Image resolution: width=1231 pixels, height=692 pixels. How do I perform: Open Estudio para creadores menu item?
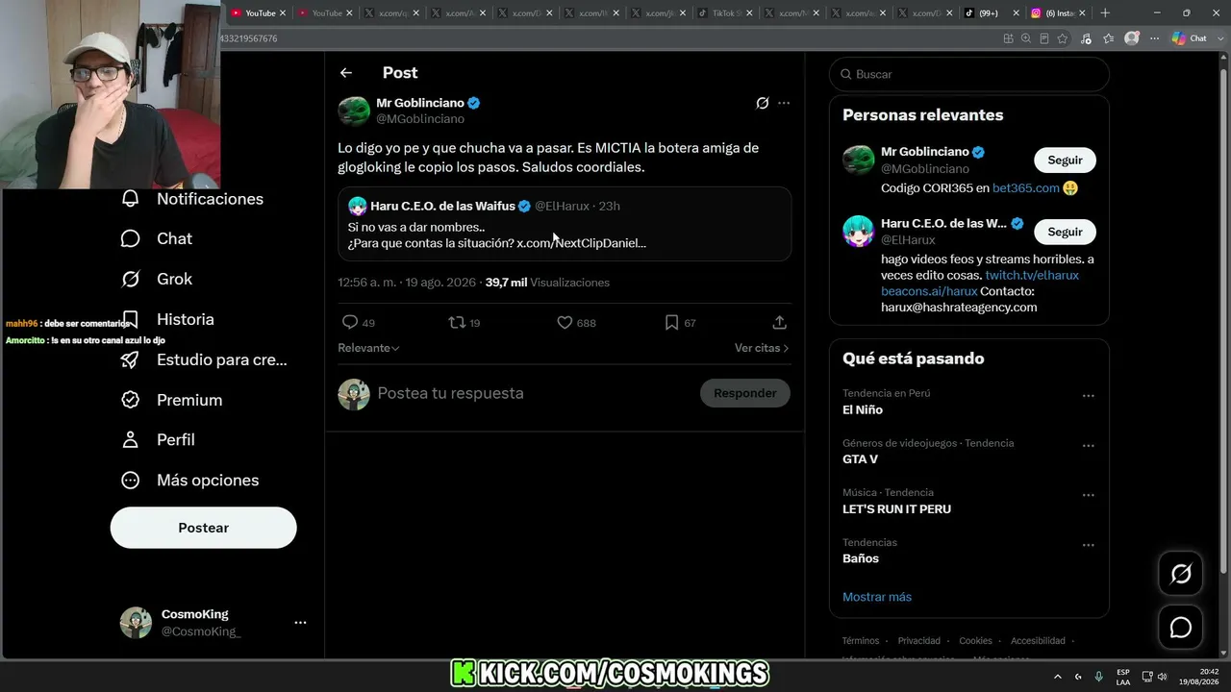[204, 359]
